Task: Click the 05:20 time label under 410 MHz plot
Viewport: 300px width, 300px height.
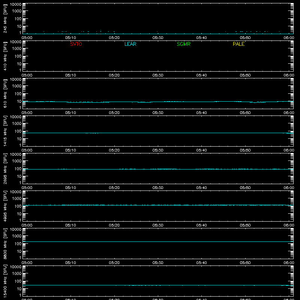Action: [114, 75]
